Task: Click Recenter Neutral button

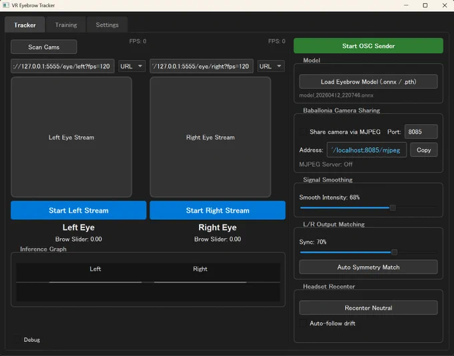Action: point(369,308)
